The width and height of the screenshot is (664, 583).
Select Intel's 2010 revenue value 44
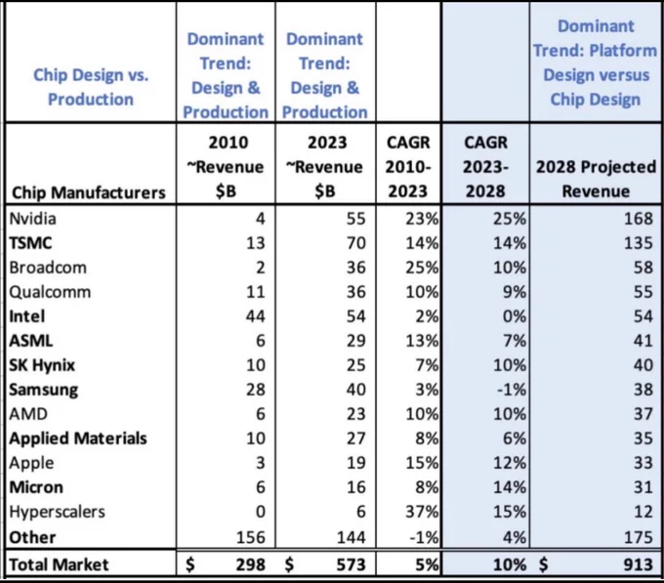(x=256, y=316)
